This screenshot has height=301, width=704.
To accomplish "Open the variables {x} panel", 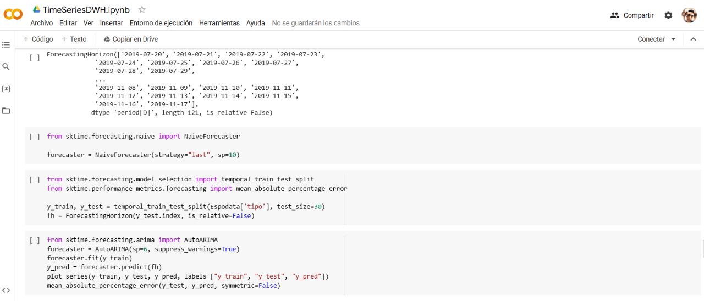I will coord(6,88).
